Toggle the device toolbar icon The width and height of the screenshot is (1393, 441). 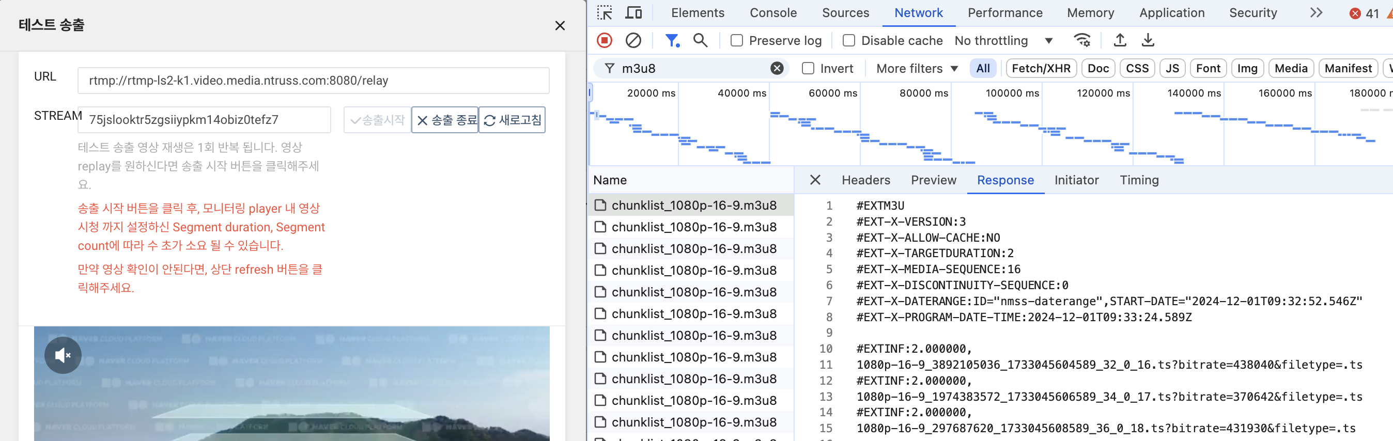(x=633, y=12)
